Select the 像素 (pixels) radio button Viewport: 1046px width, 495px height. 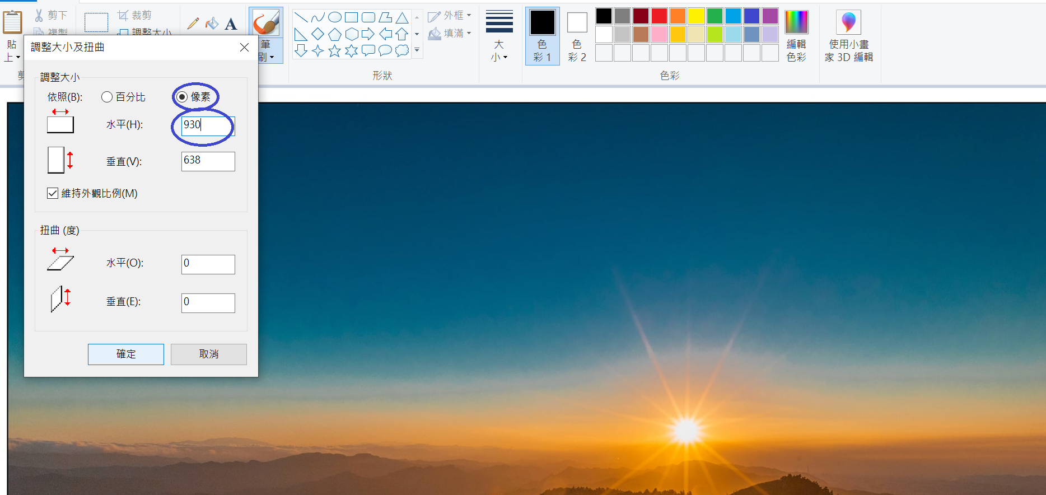coord(181,97)
